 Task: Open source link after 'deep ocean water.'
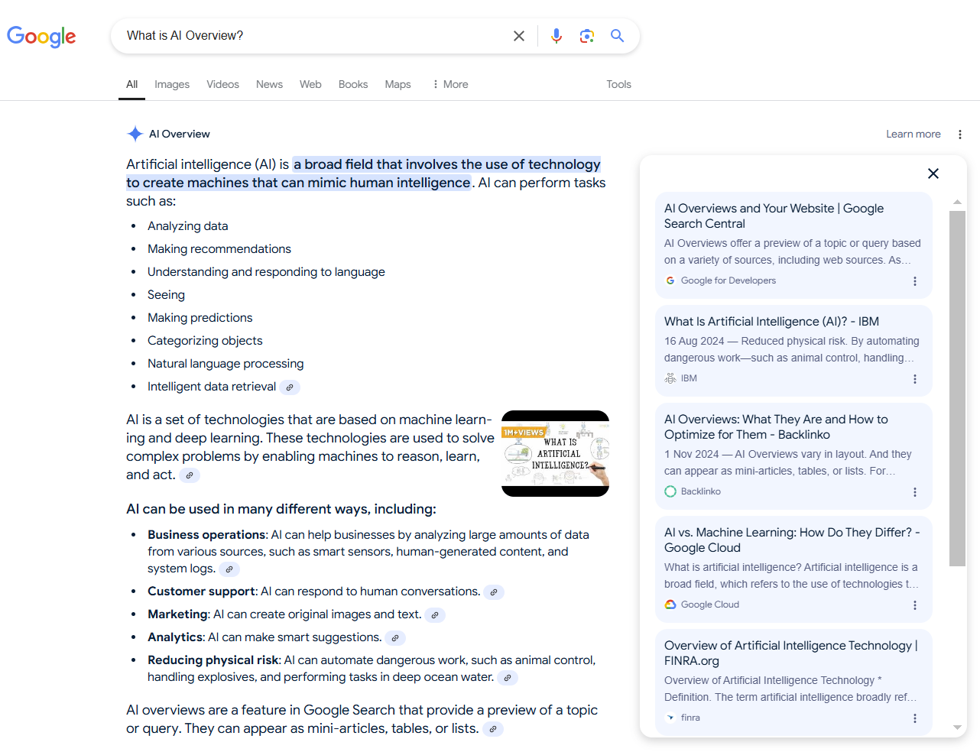click(x=508, y=678)
